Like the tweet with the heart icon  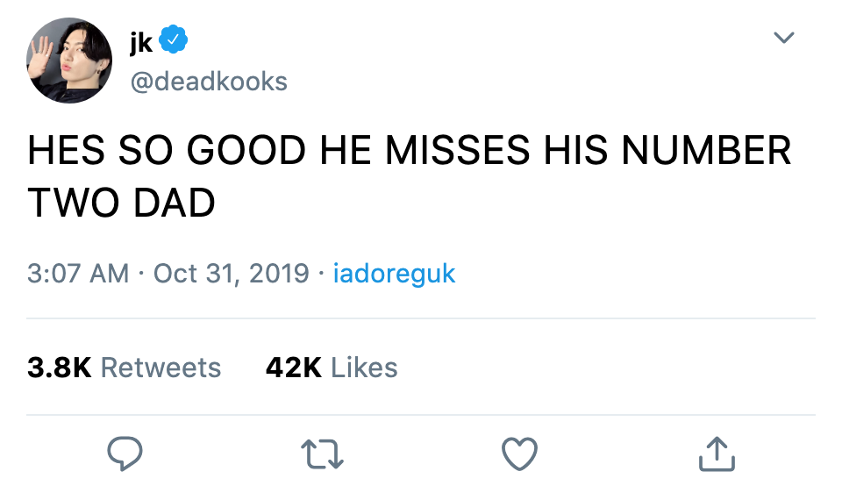coord(519,454)
